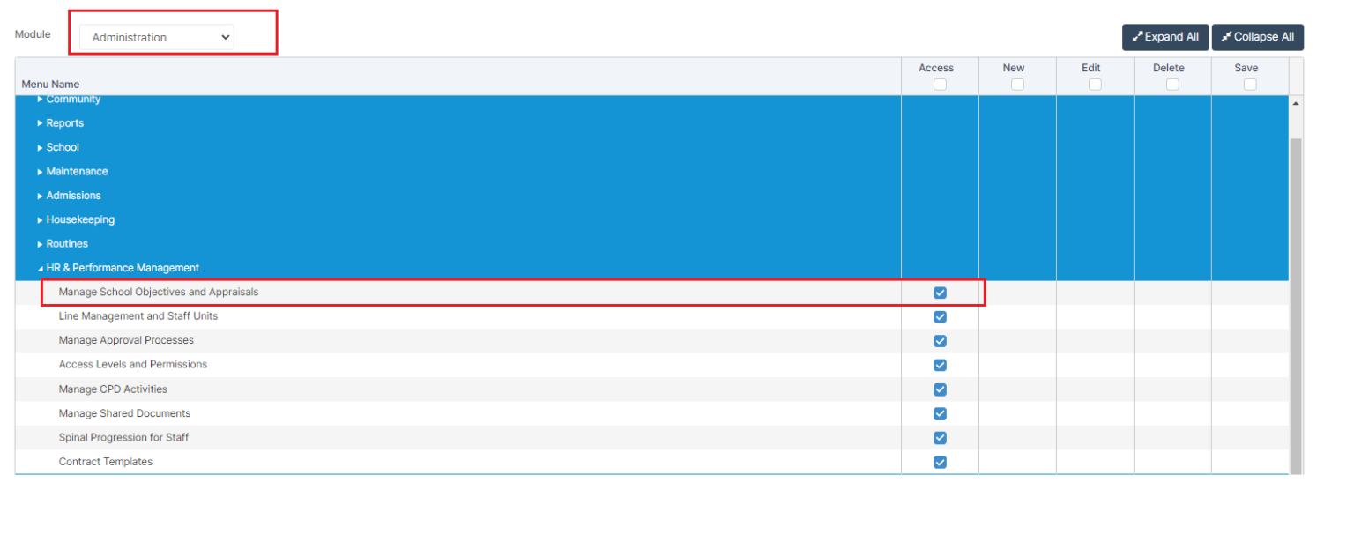The height and width of the screenshot is (534, 1354).
Task: Tick the Edit column header checkbox
Action: (x=1095, y=85)
